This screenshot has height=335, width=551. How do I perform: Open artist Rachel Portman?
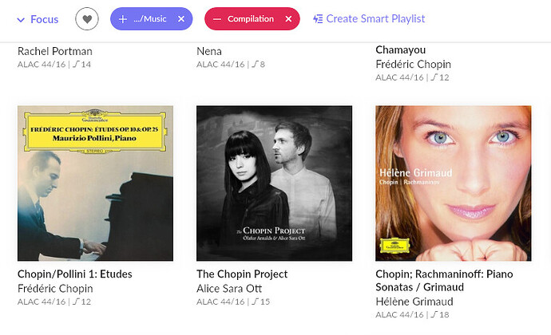pos(55,51)
